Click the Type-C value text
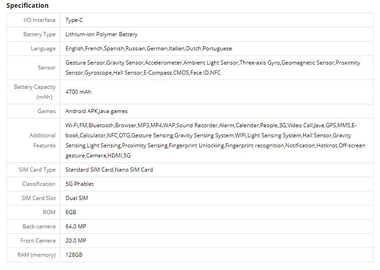 [74, 20]
